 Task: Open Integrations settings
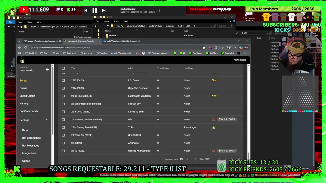tap(29, 153)
